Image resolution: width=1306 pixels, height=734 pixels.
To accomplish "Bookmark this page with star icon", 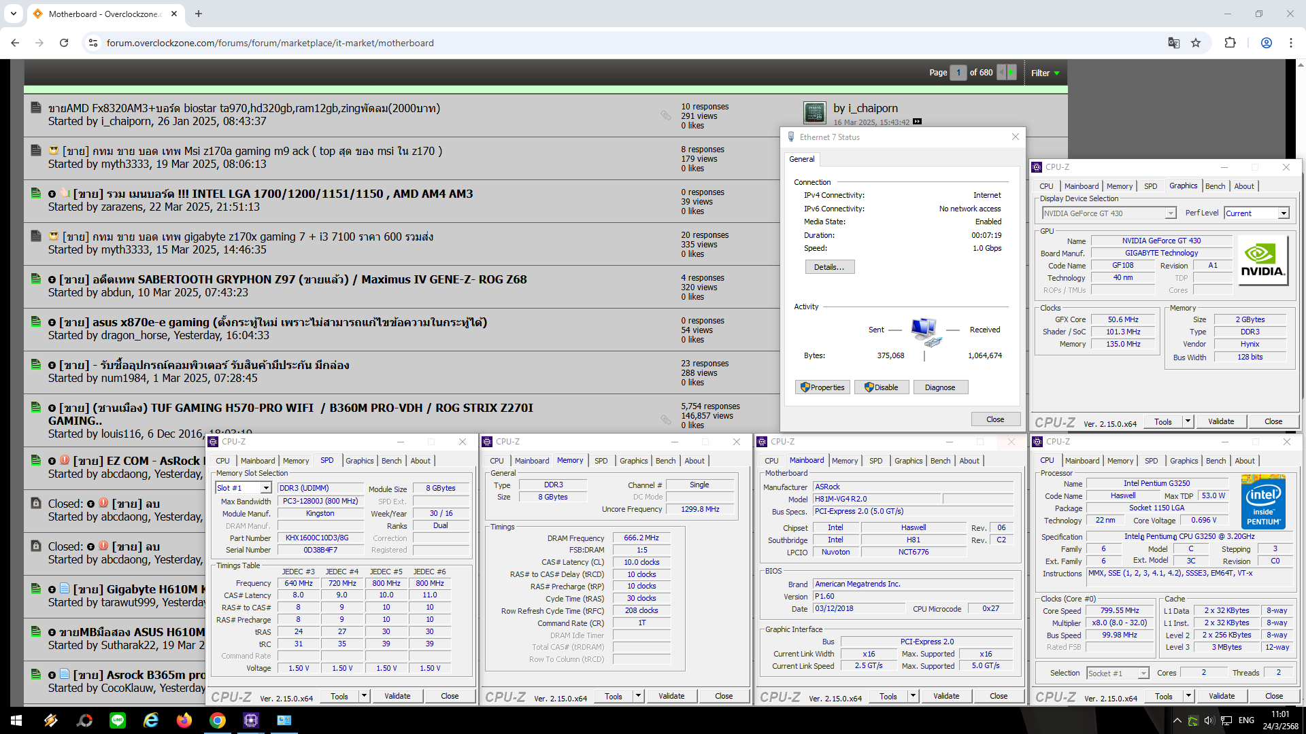I will [1196, 43].
